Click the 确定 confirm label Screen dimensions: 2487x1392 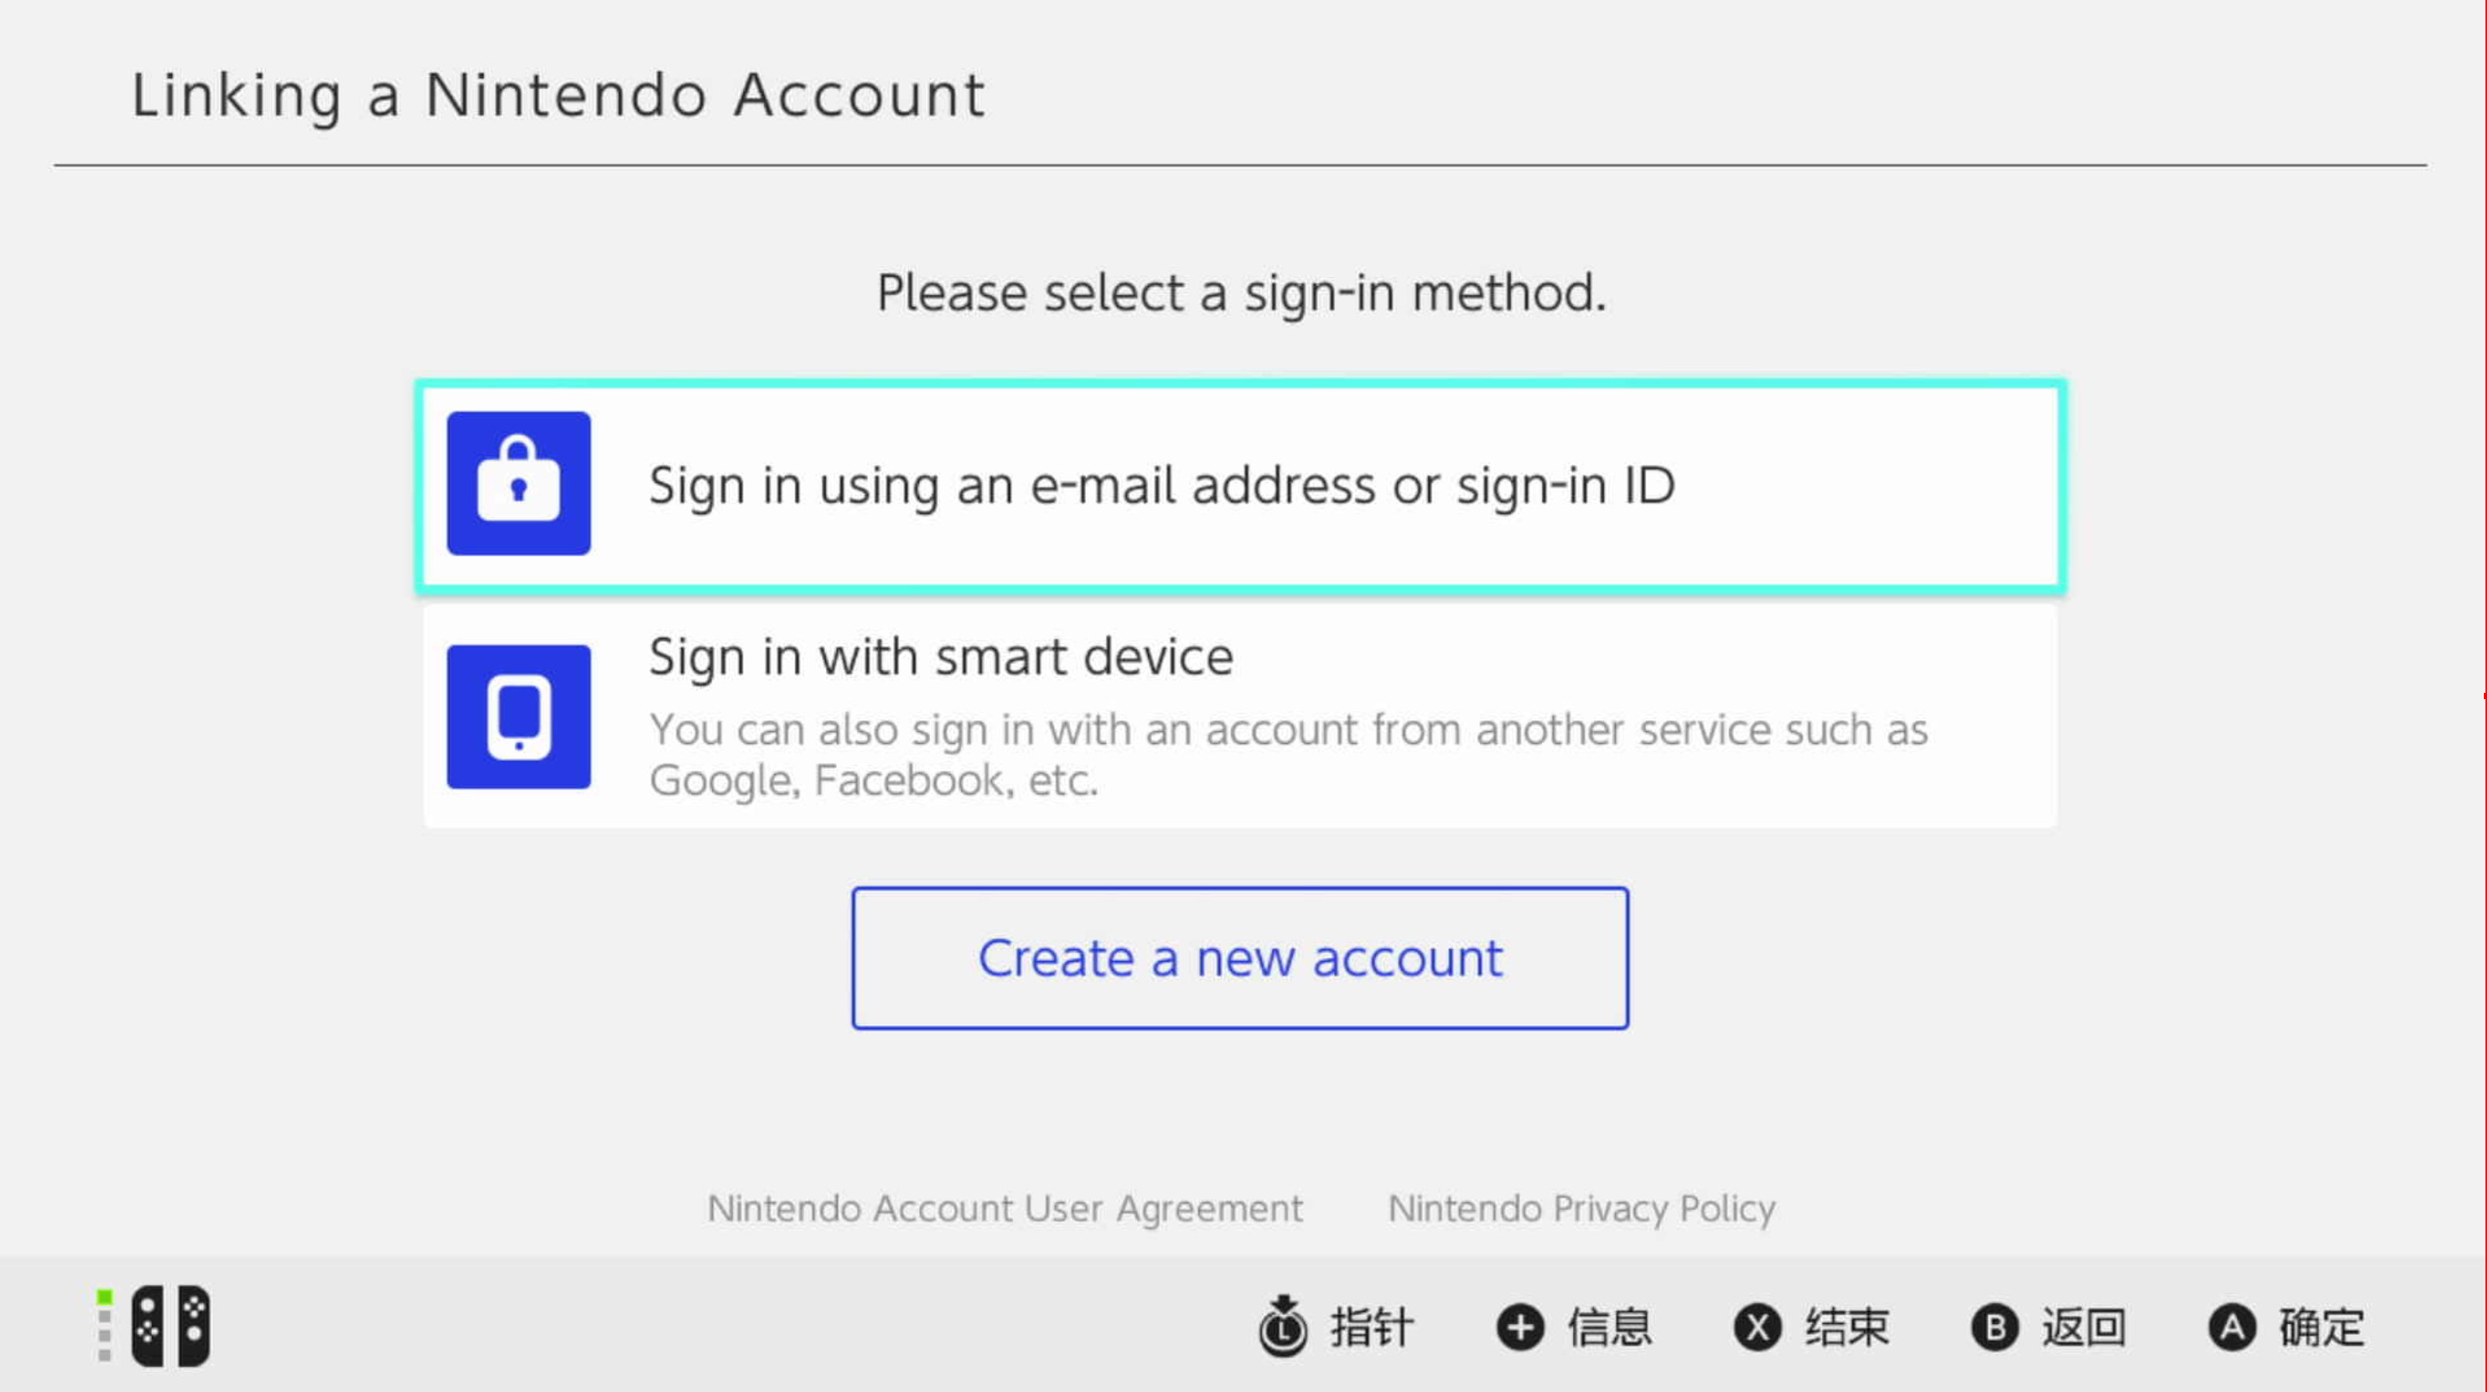pos(2322,1327)
